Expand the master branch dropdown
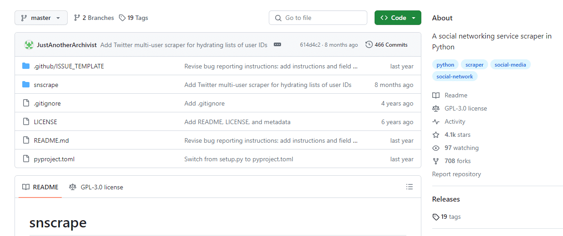 point(41,18)
